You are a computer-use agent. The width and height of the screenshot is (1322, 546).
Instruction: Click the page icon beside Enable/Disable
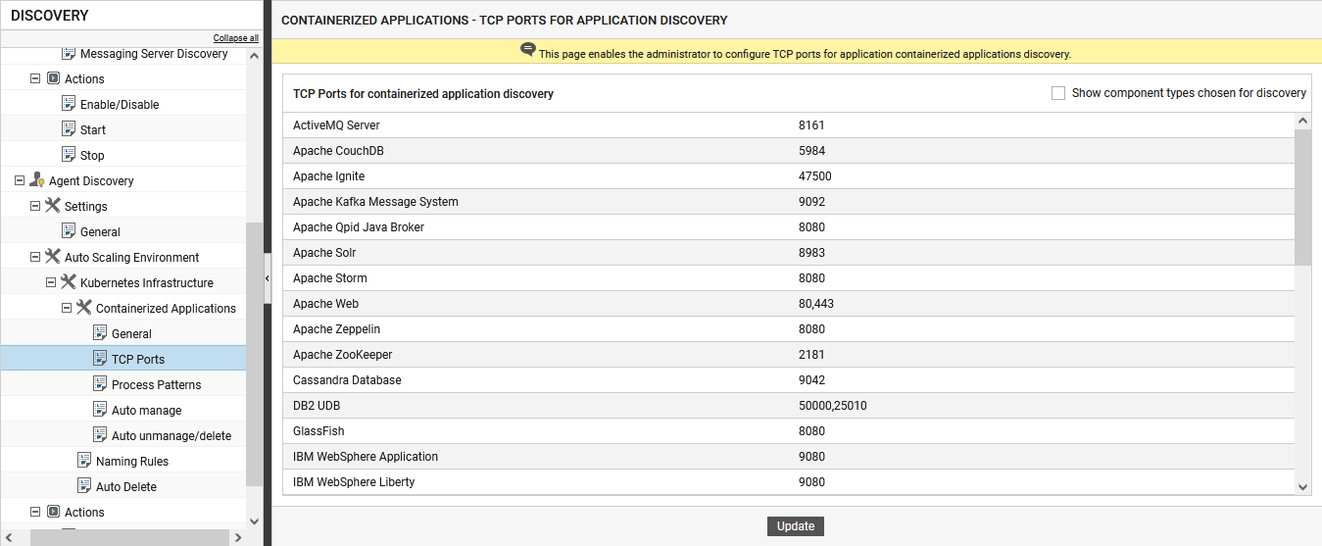point(69,104)
